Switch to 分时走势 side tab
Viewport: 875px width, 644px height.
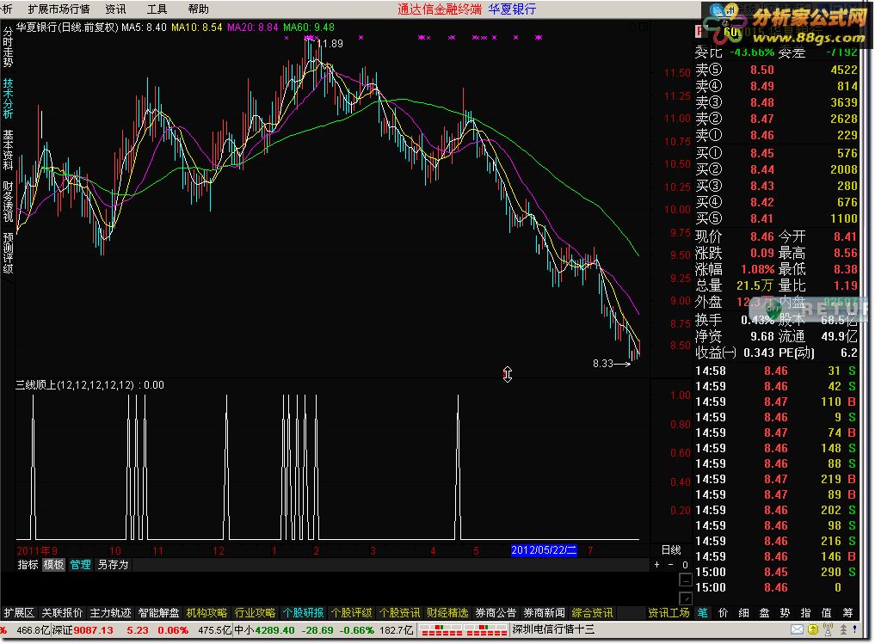click(8, 47)
